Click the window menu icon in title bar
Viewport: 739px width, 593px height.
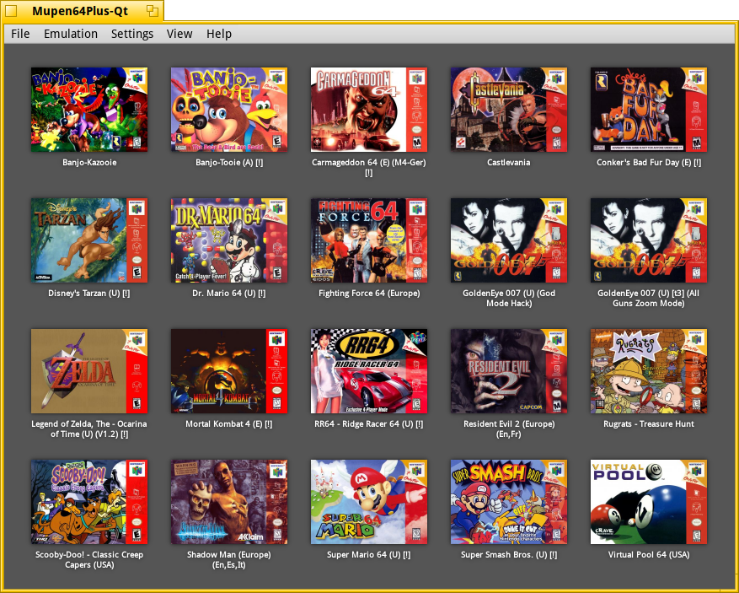10,10
